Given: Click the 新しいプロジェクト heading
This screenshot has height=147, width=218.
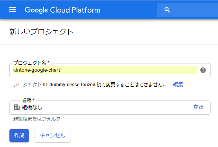Looking at the screenshot, I should pyautogui.click(x=41, y=32).
